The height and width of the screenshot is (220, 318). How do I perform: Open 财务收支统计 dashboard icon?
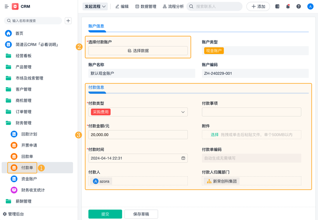(14, 190)
